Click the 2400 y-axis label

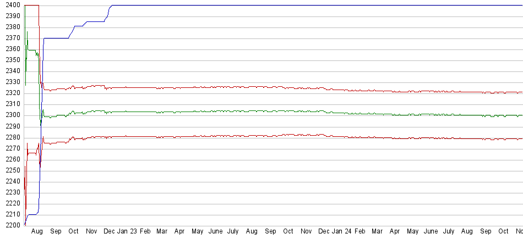(10, 5)
